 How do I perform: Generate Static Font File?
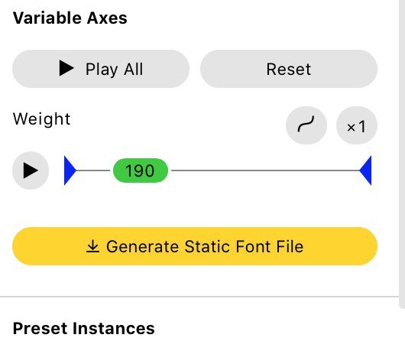(x=195, y=246)
